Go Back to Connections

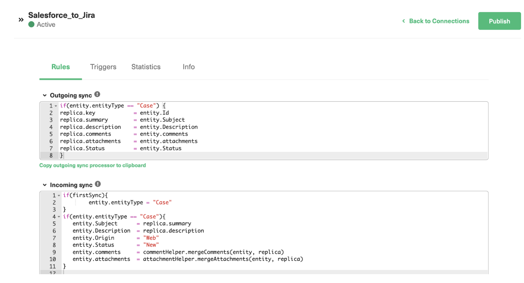(439, 21)
